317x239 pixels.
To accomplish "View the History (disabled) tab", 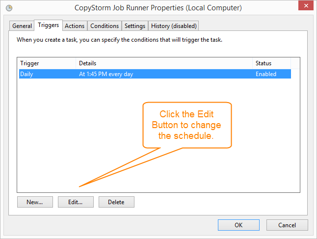I will coord(174,26).
